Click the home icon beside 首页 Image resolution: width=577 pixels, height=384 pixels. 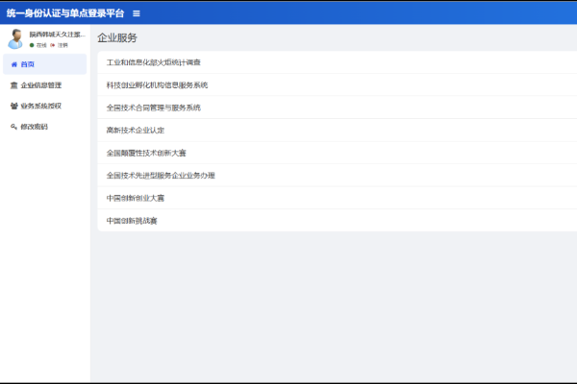[x=13, y=64]
